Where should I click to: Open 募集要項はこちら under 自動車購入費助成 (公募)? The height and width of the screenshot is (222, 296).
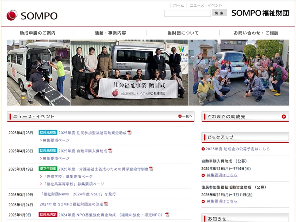coord(222,175)
